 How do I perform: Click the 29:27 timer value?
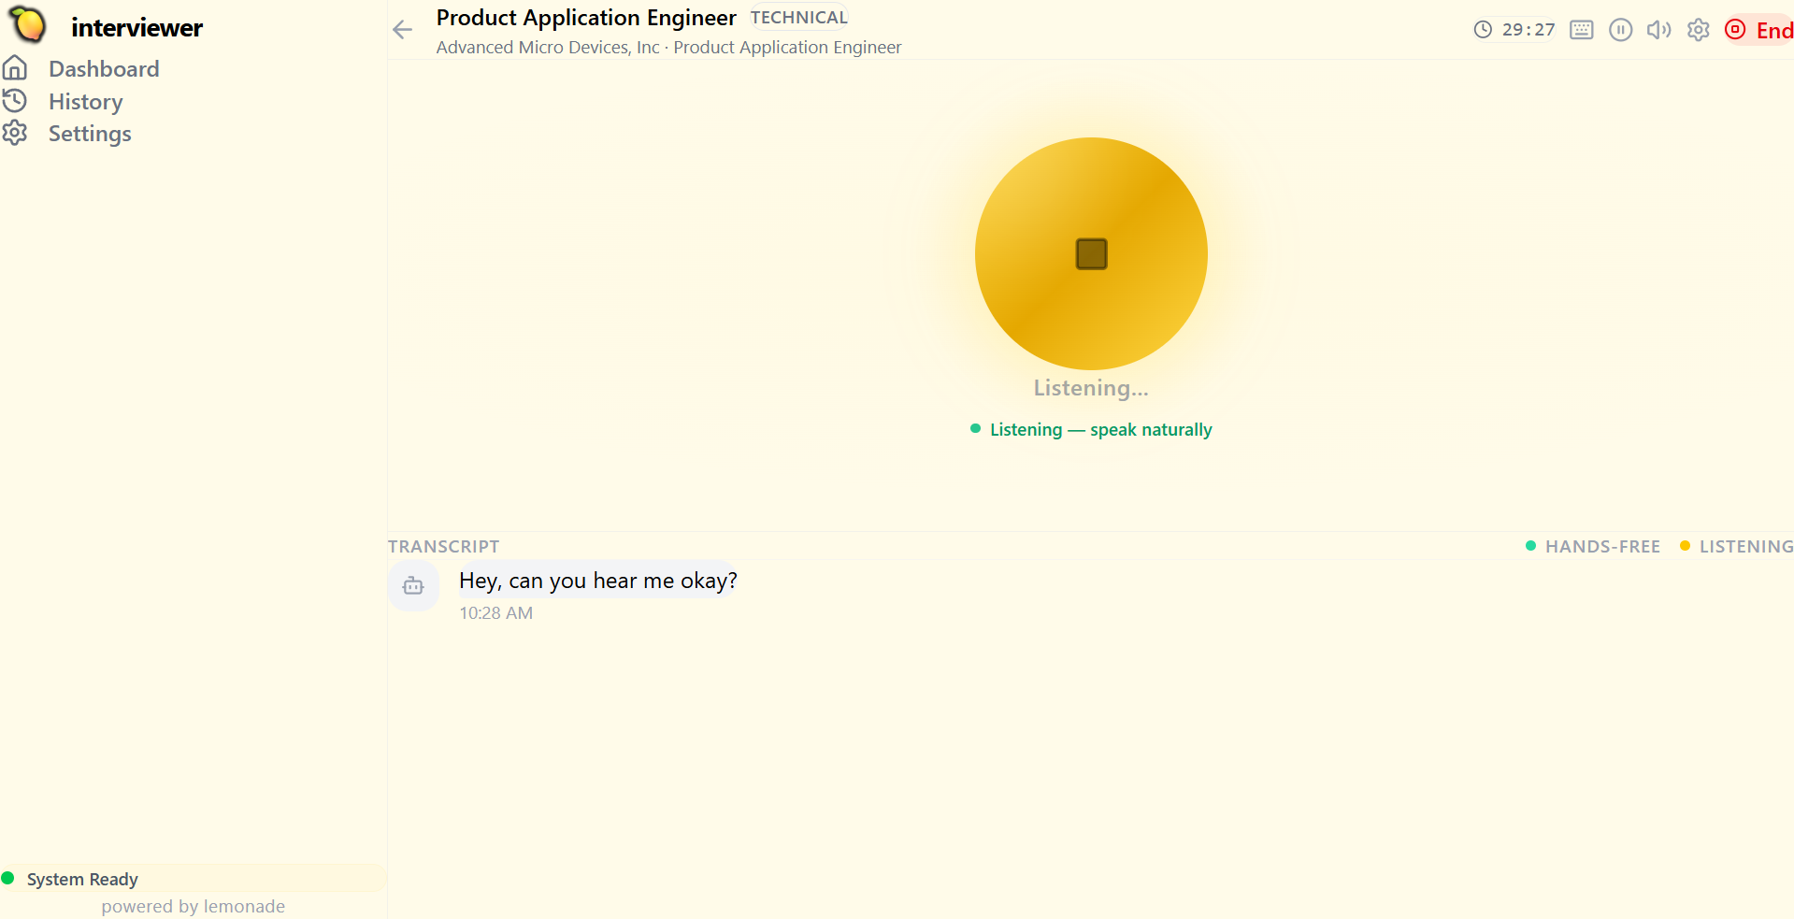coord(1528,30)
